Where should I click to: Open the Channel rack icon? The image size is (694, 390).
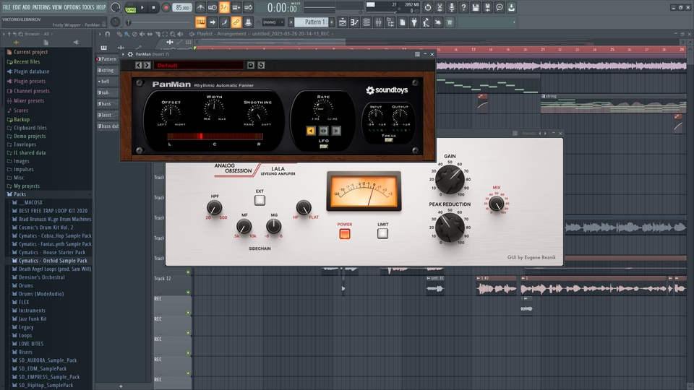point(367,22)
